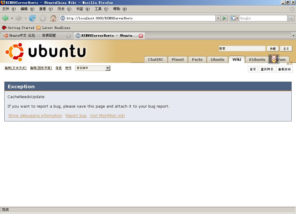Open the tab list dropdown at tab bar end
The image size is (296, 214).
[293, 35]
